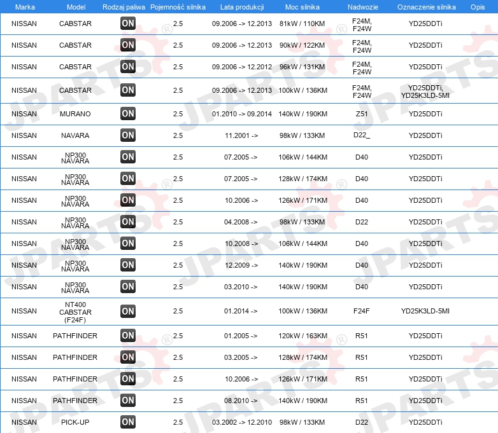Select the "Rodzaj paliwa" column header
The image size is (498, 433).
124,7
